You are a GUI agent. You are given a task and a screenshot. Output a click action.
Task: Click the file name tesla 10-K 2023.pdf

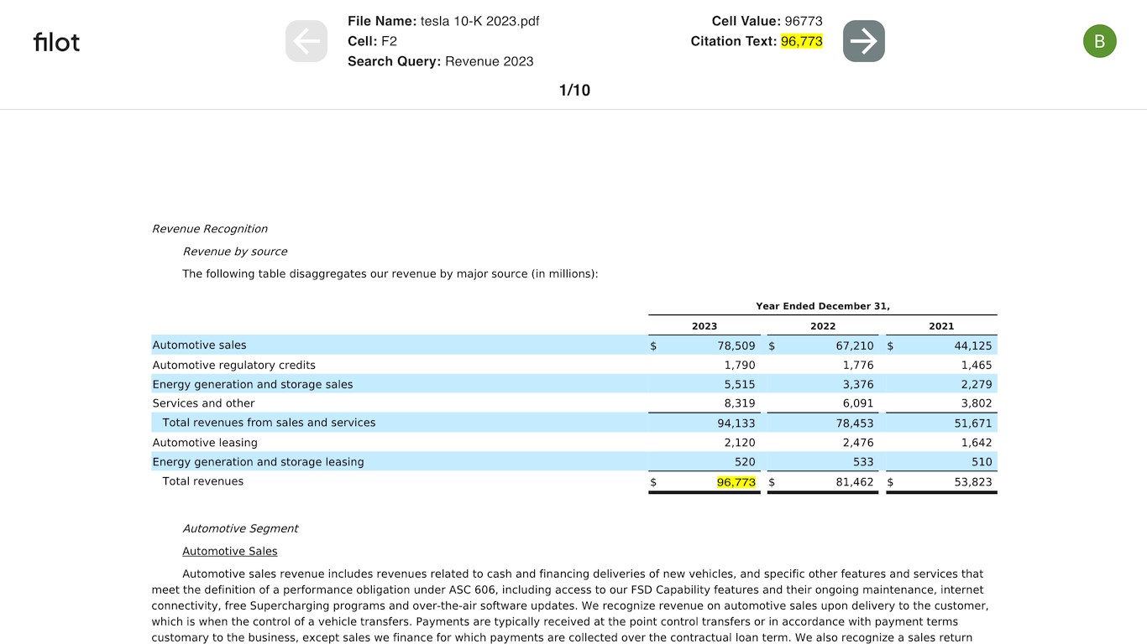[479, 21]
